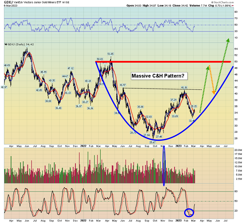
Task: Click the 41.13 price label
Action: 68,93
